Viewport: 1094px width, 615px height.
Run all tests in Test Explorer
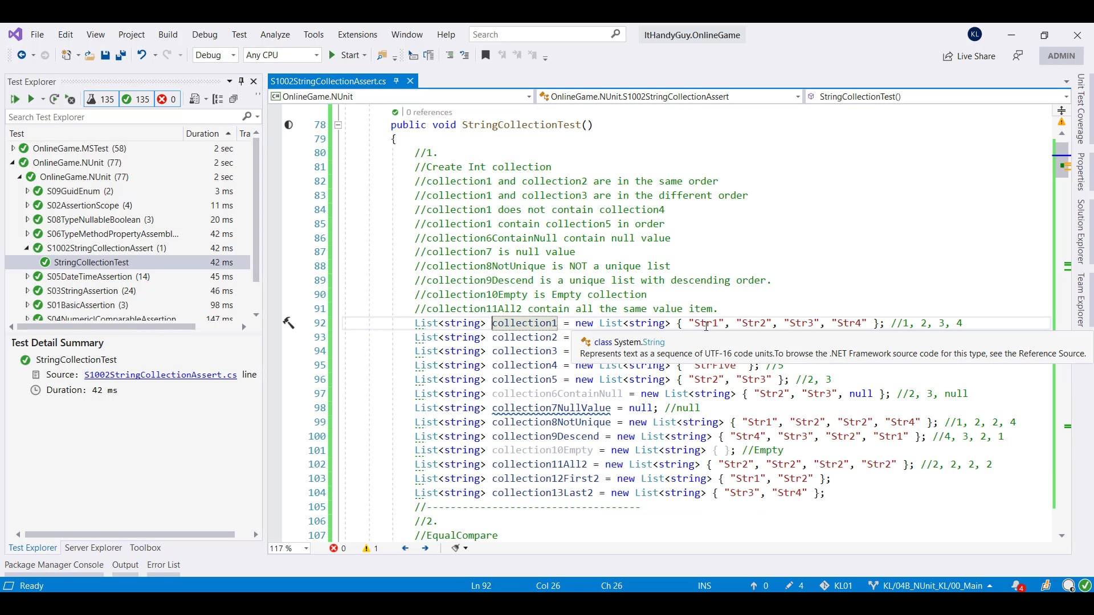pyautogui.click(x=15, y=99)
